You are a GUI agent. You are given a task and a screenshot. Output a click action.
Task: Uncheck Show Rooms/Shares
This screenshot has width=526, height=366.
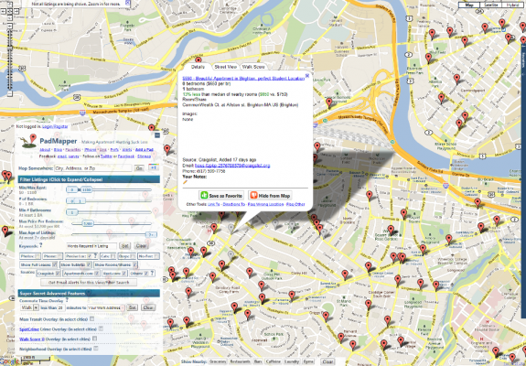pos(134,264)
